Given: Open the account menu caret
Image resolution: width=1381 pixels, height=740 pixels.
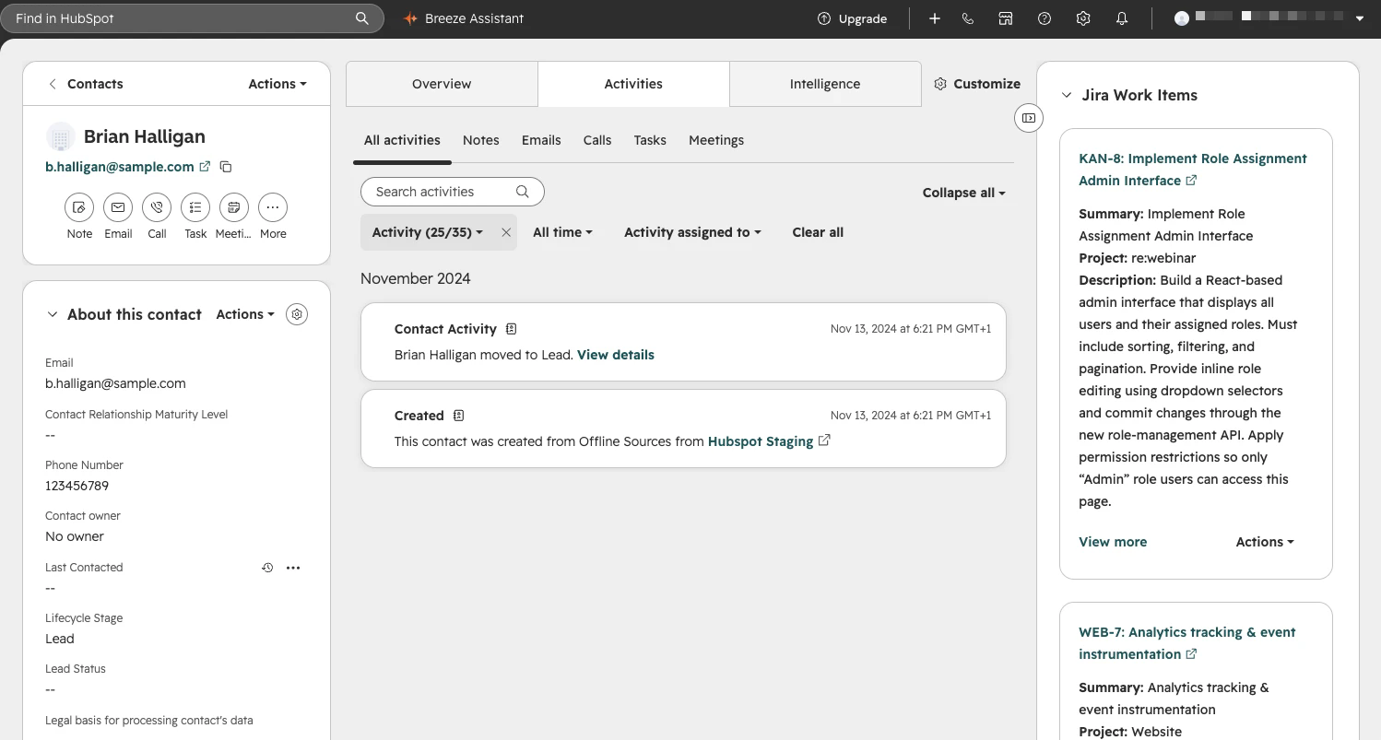Looking at the screenshot, I should 1360,18.
